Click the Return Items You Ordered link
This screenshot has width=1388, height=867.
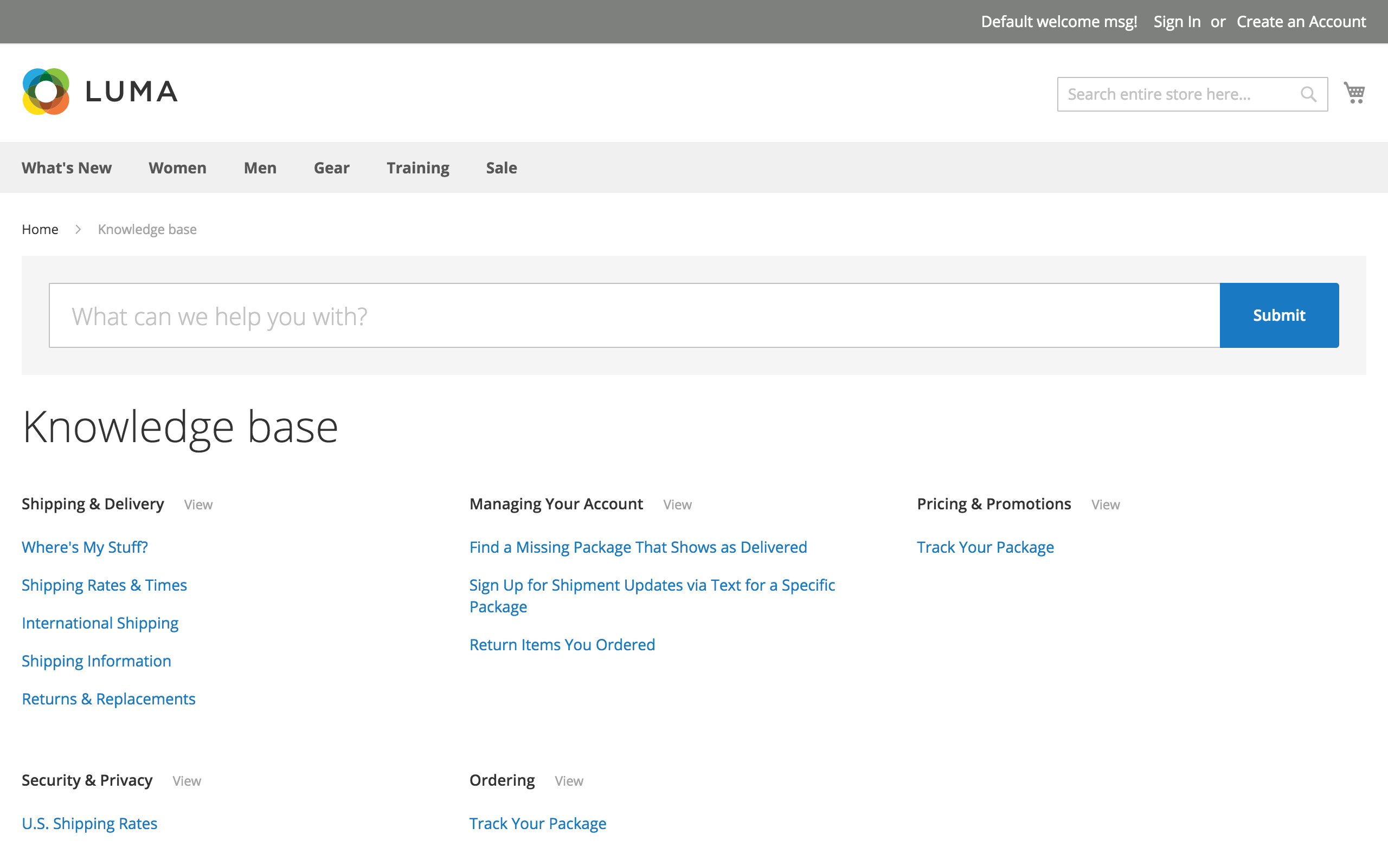[563, 644]
